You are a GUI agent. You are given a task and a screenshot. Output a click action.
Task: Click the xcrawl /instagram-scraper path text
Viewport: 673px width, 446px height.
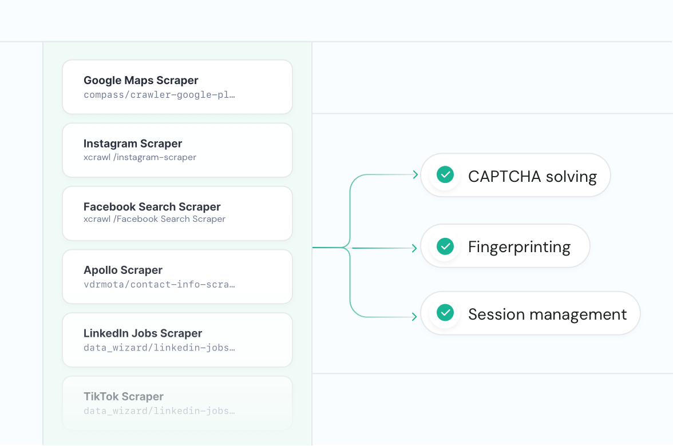(x=140, y=157)
